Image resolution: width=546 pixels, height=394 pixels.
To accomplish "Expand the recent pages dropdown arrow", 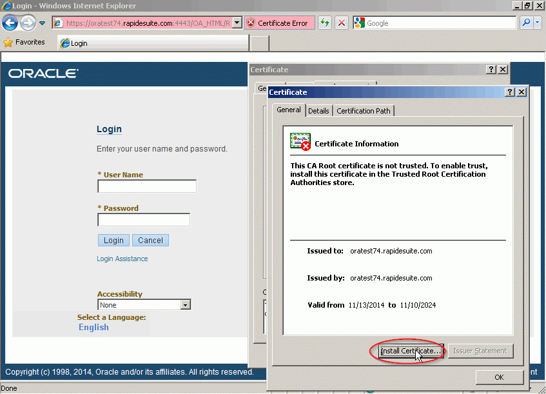I will tap(42, 23).
